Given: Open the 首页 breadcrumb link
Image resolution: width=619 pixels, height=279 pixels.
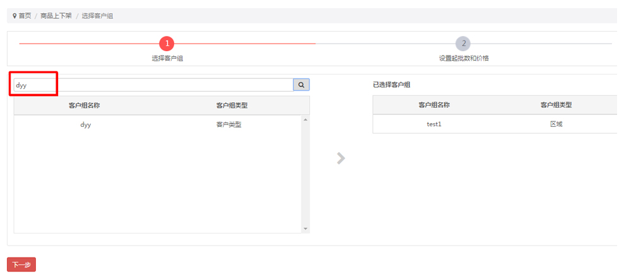Looking at the screenshot, I should click(x=25, y=16).
